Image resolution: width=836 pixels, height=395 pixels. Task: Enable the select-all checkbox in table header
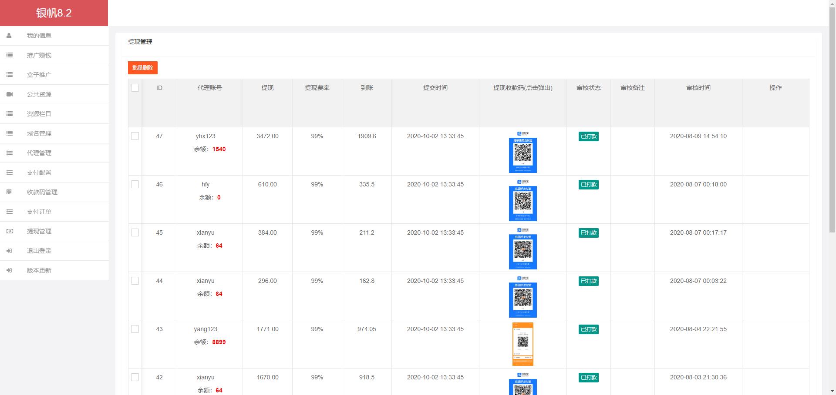click(135, 88)
